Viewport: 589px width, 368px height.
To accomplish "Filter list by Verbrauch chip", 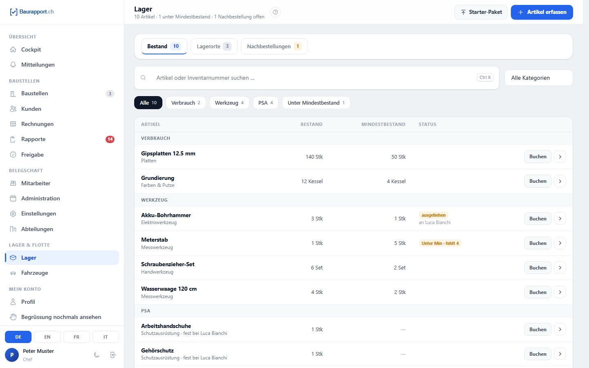I will (186, 103).
